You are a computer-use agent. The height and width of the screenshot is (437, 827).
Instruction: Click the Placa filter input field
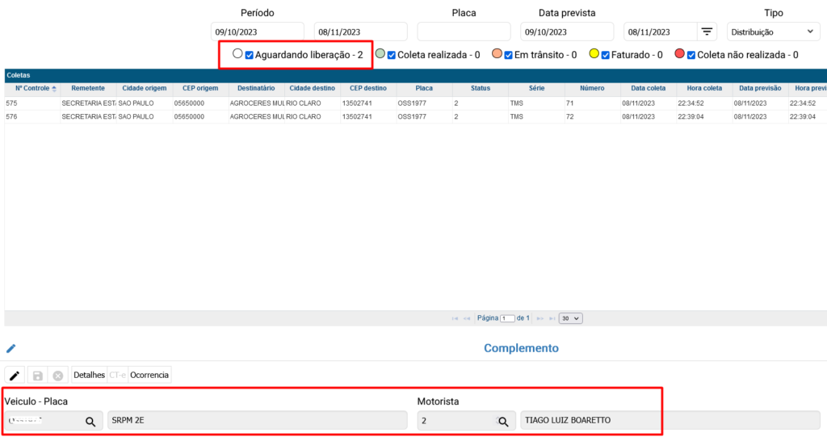click(464, 32)
